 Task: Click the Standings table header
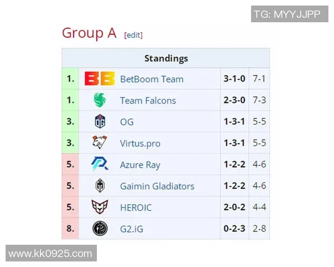tap(166, 58)
